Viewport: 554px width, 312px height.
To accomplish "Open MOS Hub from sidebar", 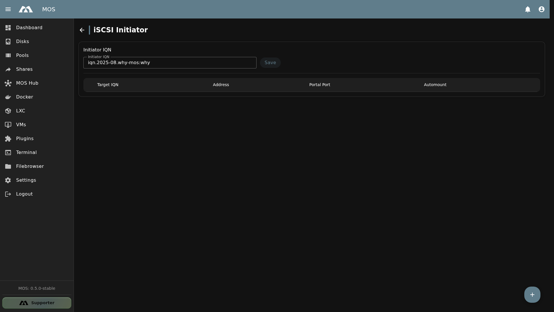I will [x=37, y=83].
